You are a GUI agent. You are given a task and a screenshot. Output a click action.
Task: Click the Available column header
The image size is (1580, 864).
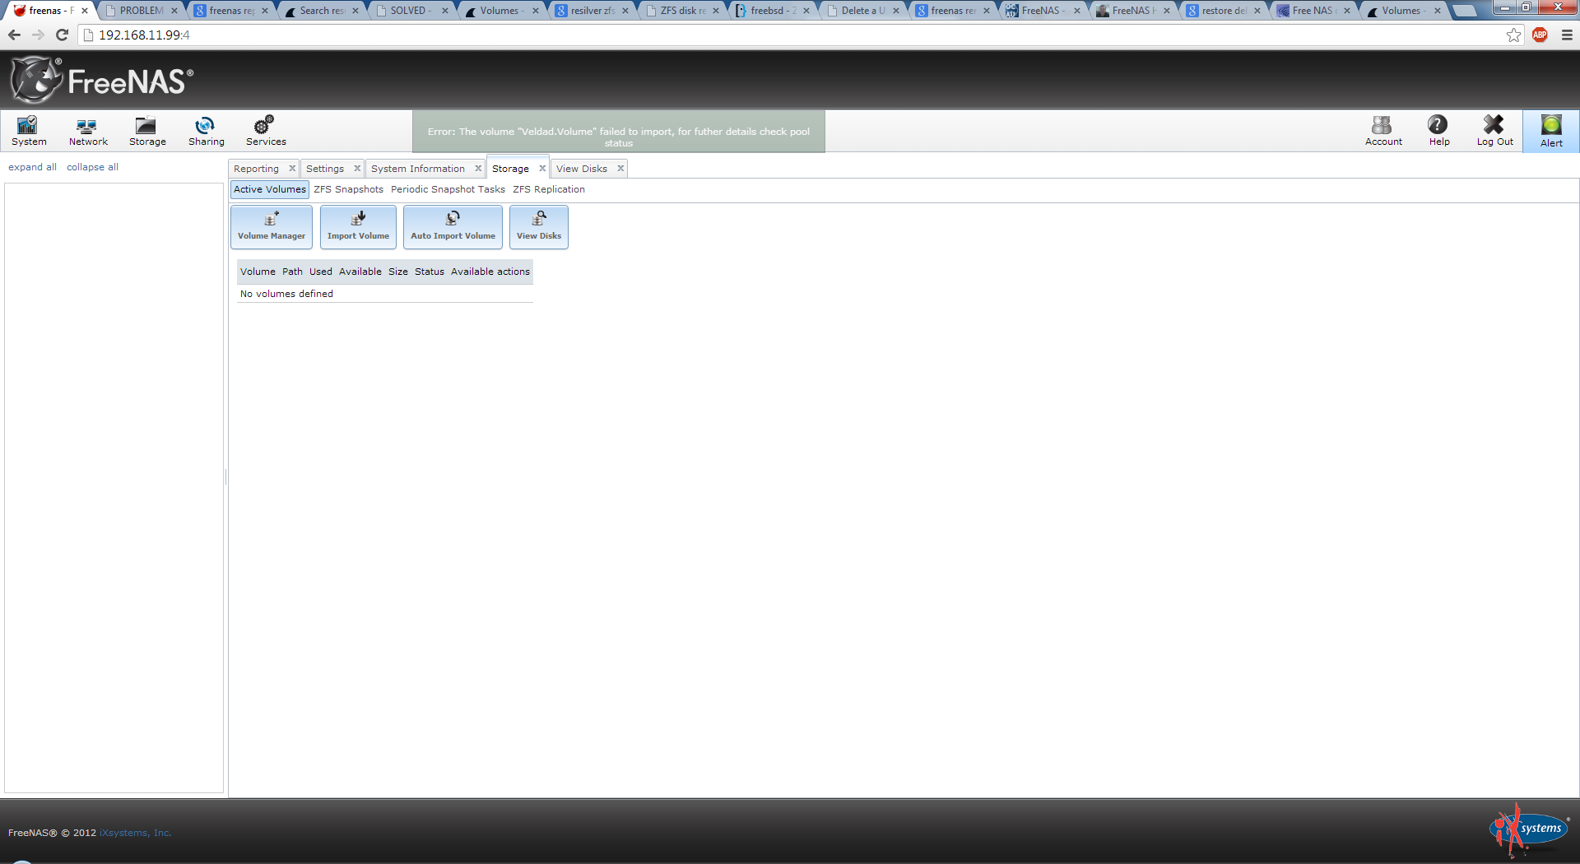point(360,272)
